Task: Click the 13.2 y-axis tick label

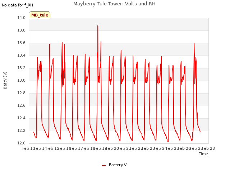Action: (22, 68)
